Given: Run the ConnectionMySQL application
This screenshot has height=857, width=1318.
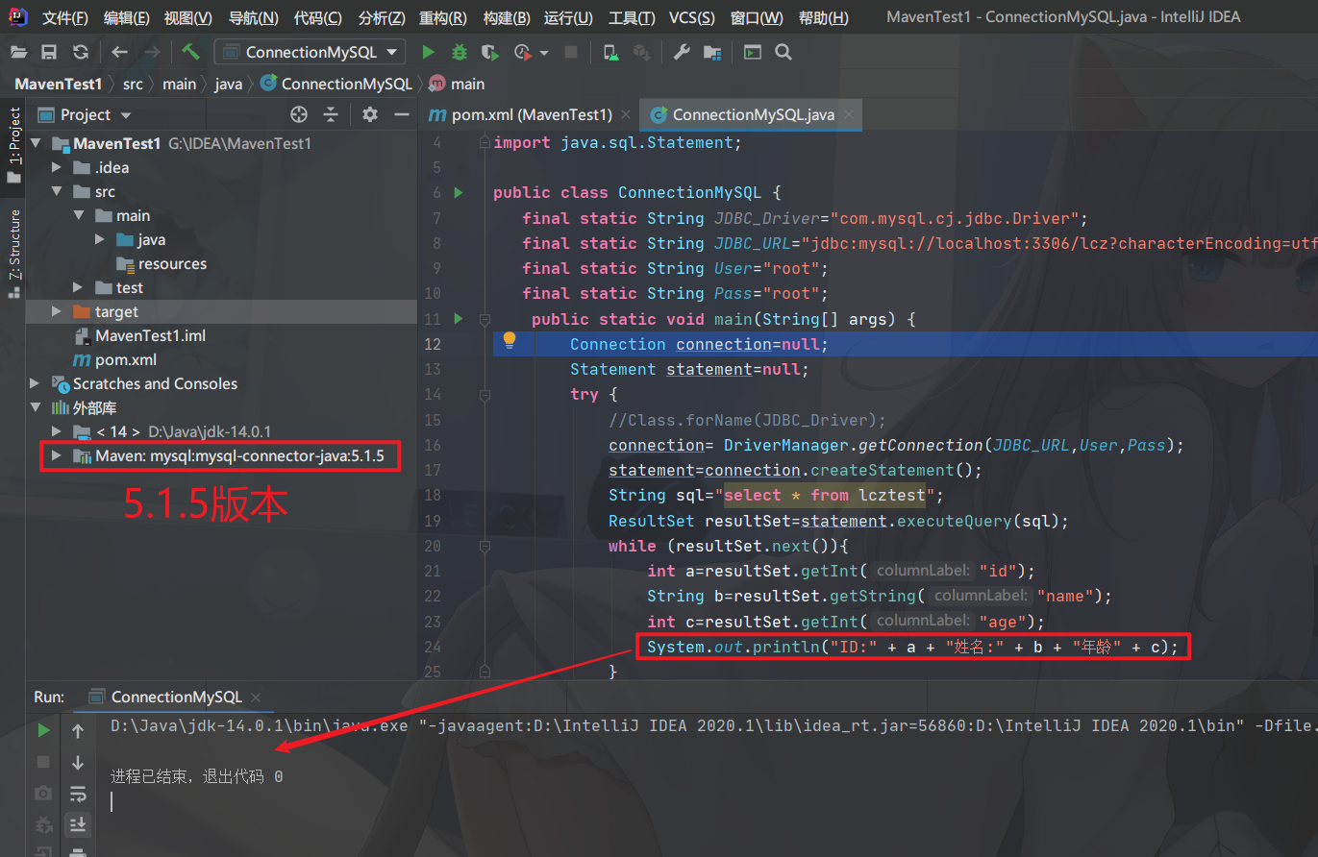Looking at the screenshot, I should click(430, 52).
